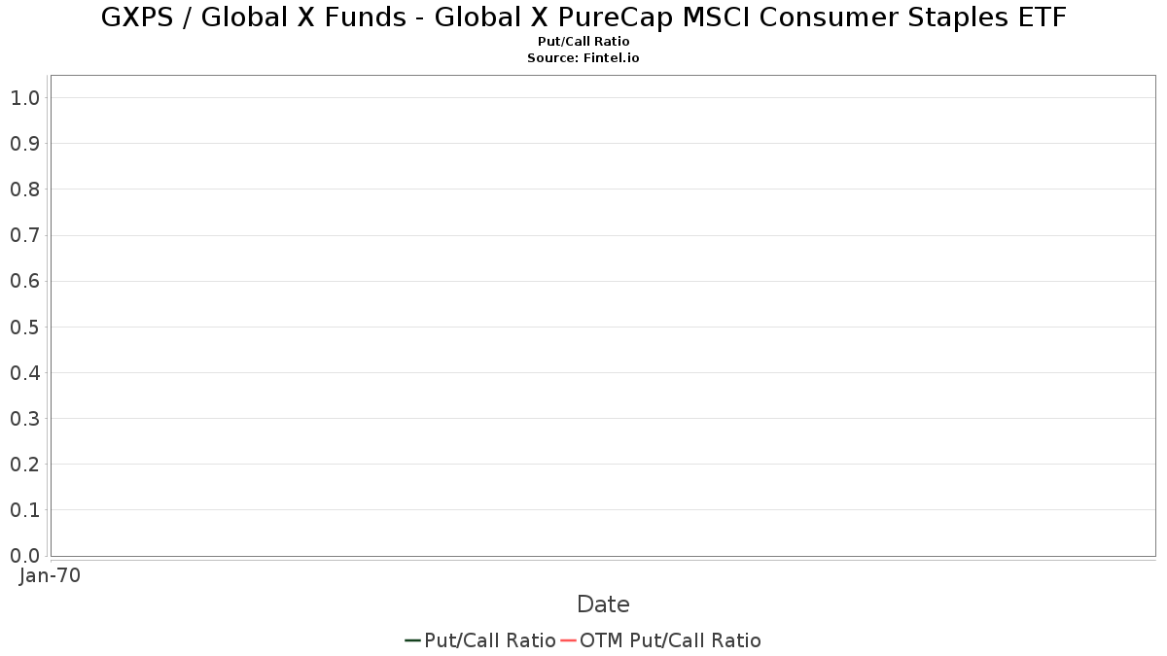
Task: Select the 0.9 y-axis tick label
Action: tap(24, 144)
